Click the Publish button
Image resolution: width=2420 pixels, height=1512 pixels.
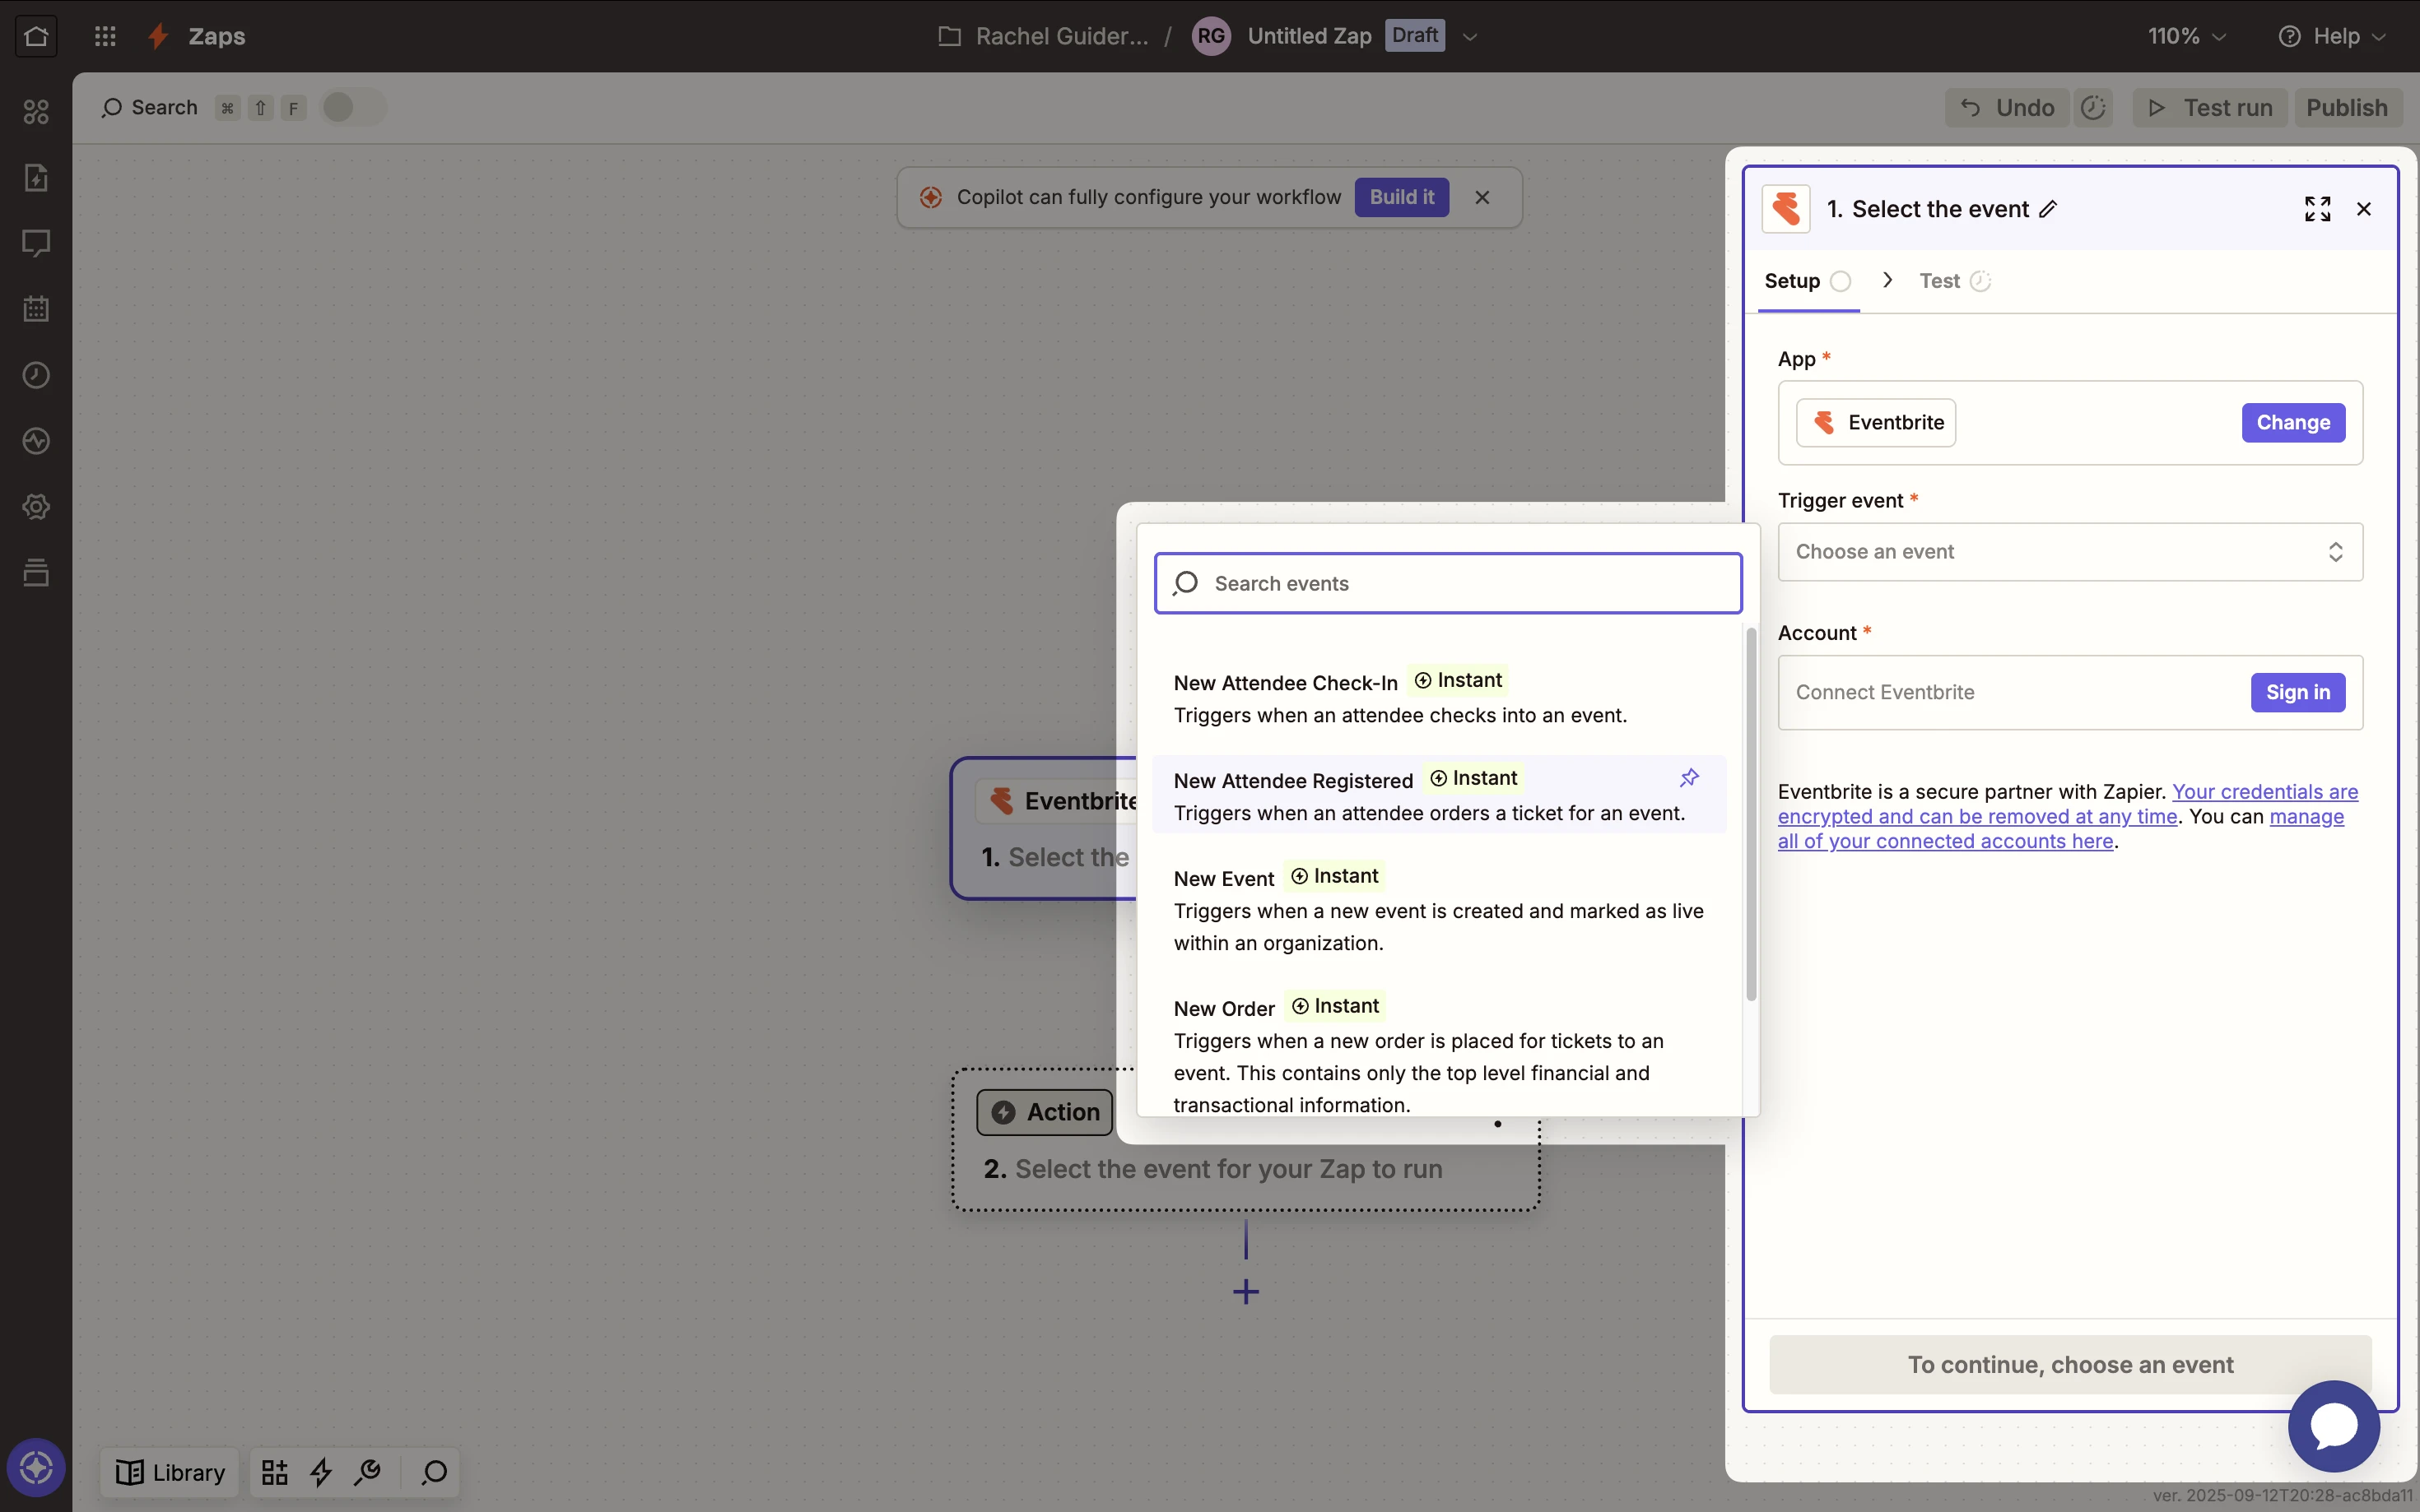click(2346, 108)
